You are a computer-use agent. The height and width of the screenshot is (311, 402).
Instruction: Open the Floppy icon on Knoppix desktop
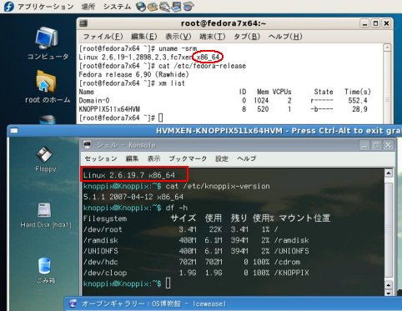coord(46,159)
